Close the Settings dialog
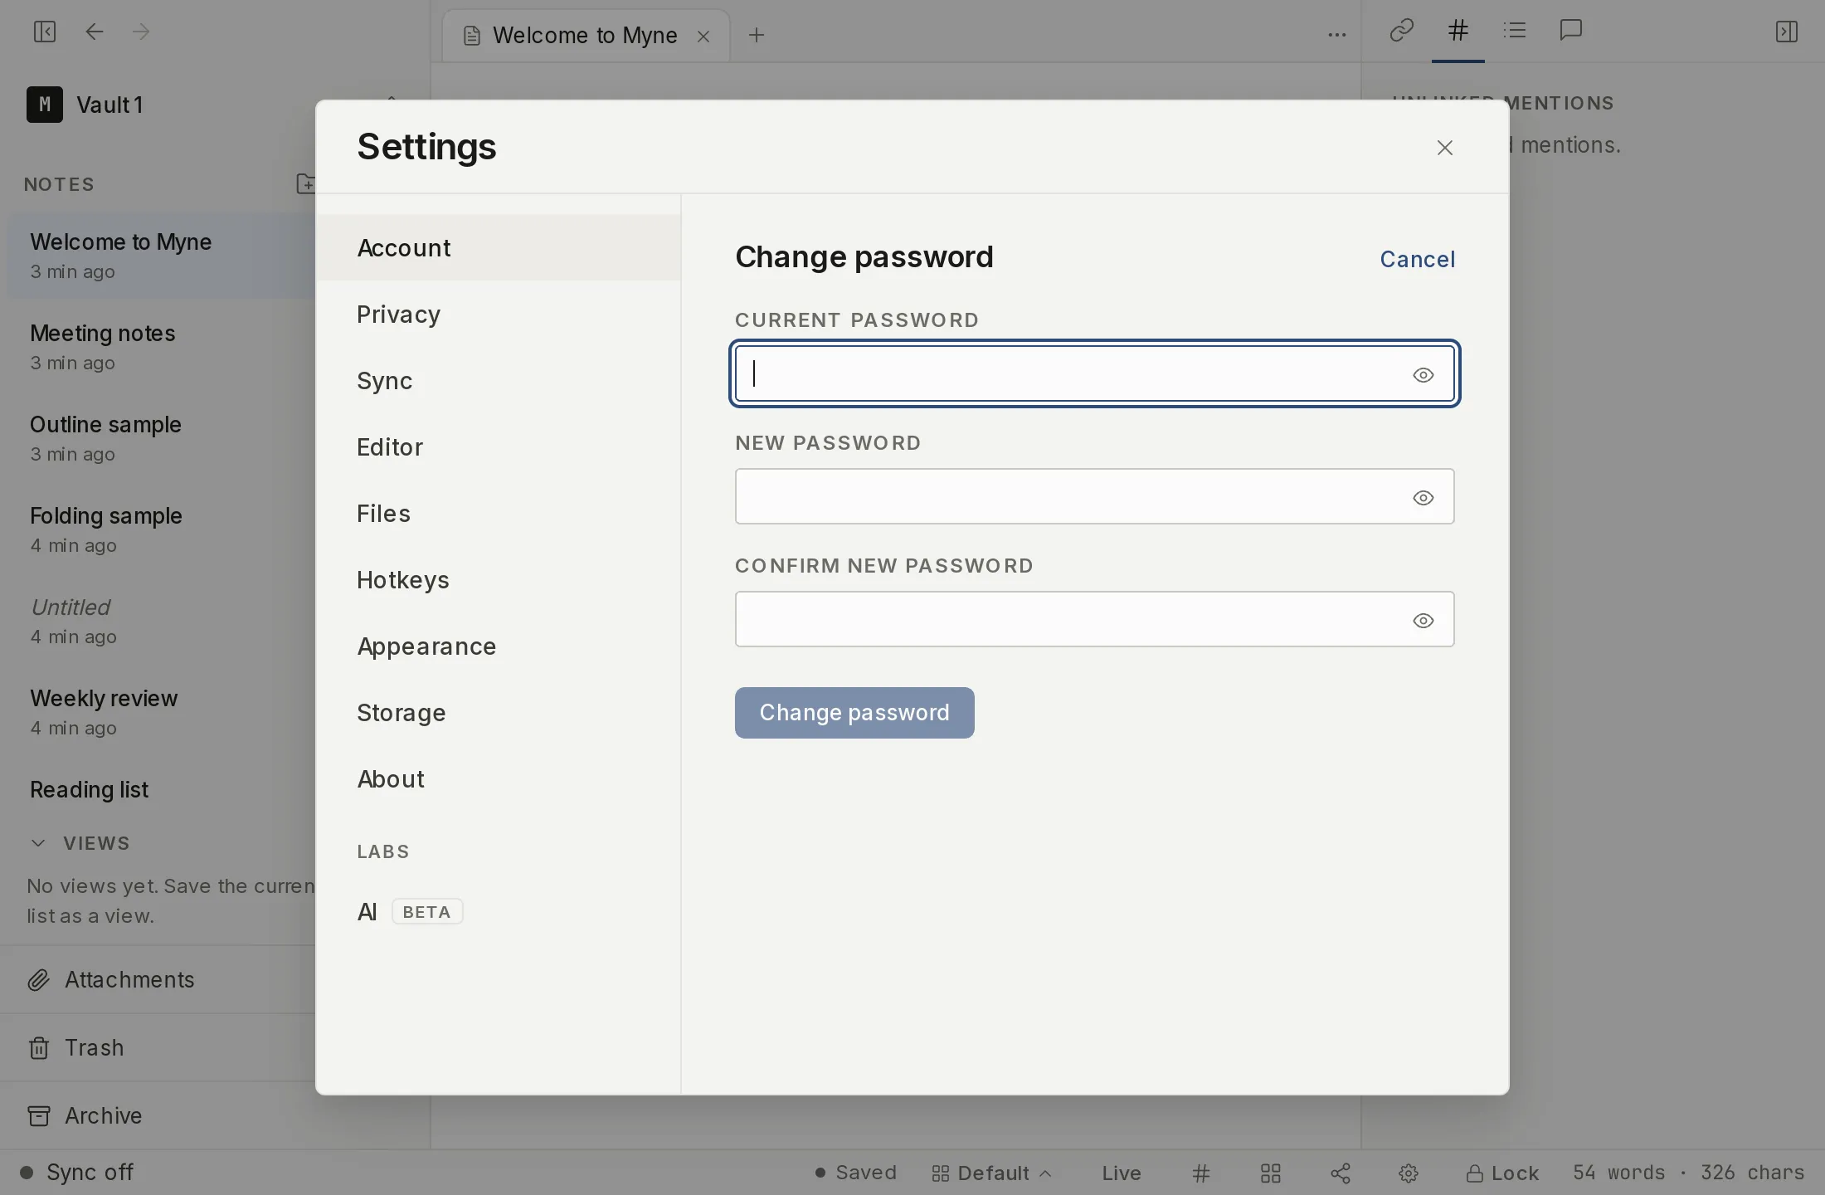Viewport: 1825px width, 1195px height. pyautogui.click(x=1445, y=148)
